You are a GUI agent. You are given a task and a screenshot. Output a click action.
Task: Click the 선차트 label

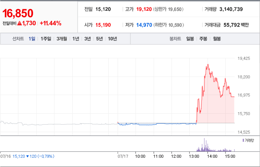coord(18,39)
